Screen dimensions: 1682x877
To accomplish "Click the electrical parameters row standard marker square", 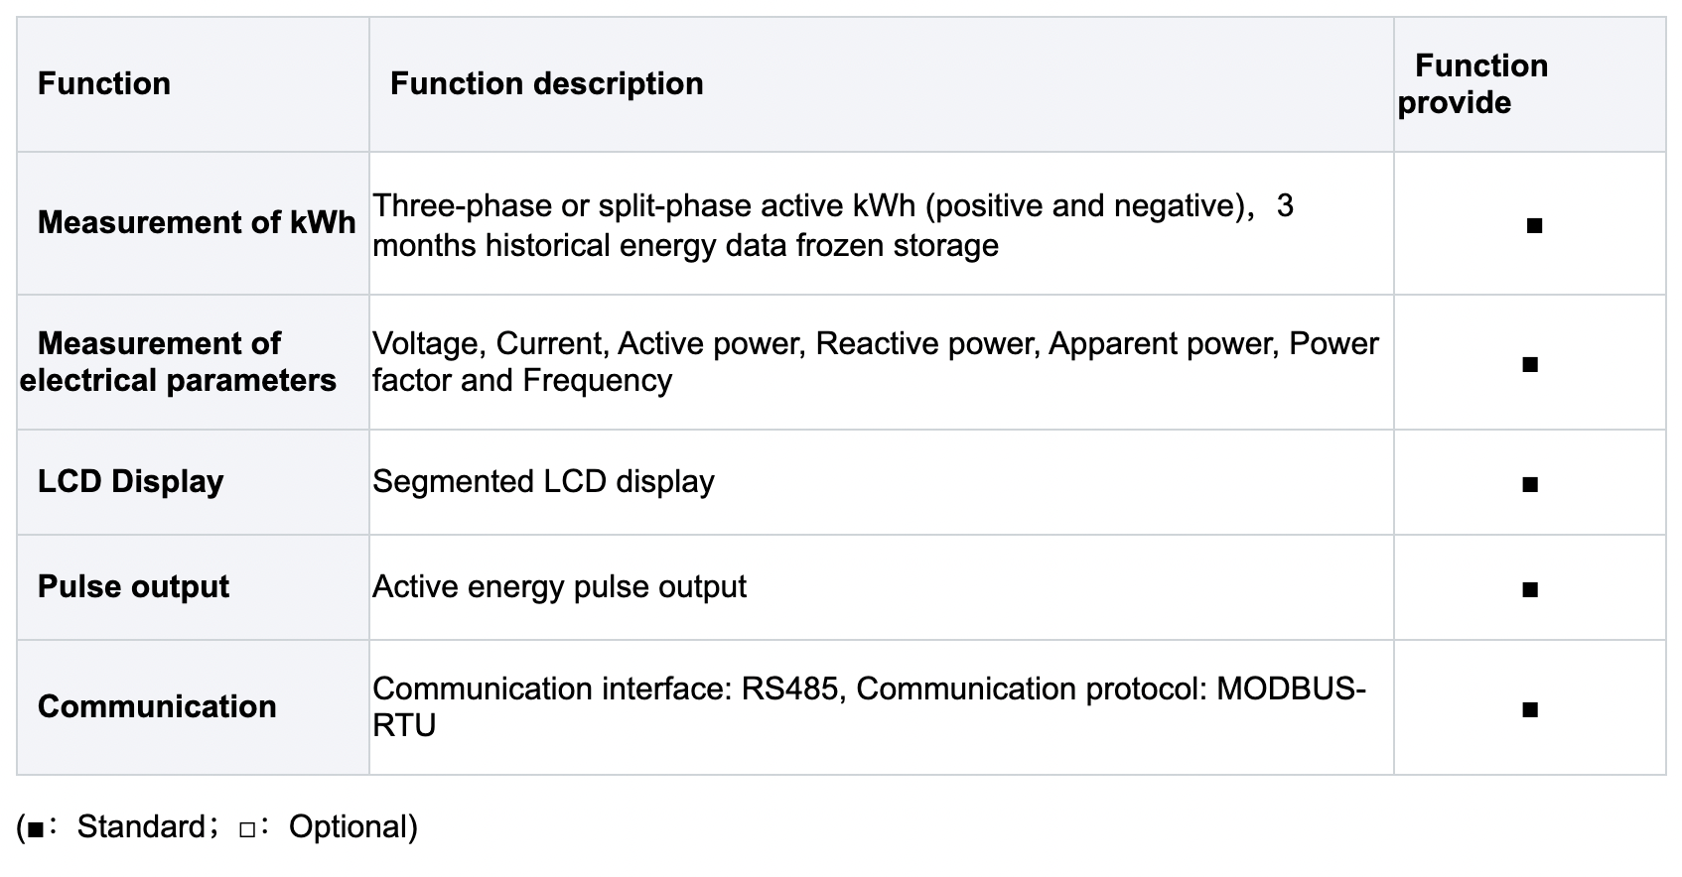I will click(1530, 365).
